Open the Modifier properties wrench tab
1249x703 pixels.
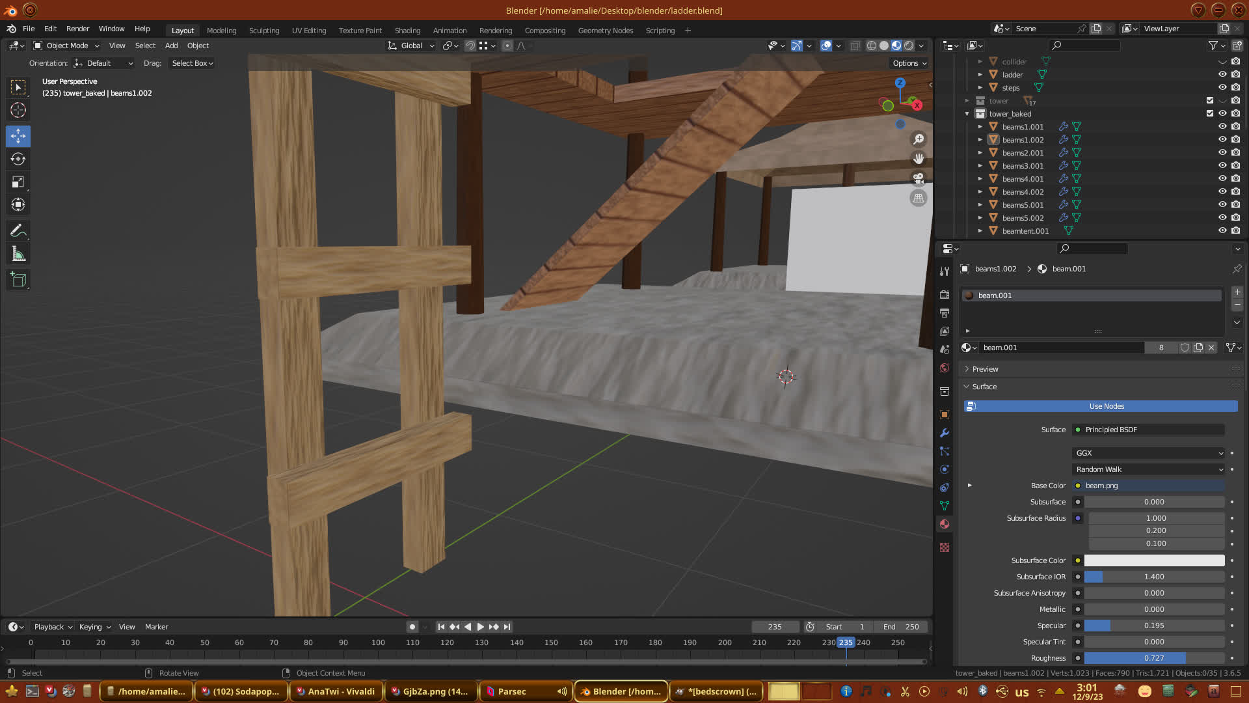click(x=945, y=433)
